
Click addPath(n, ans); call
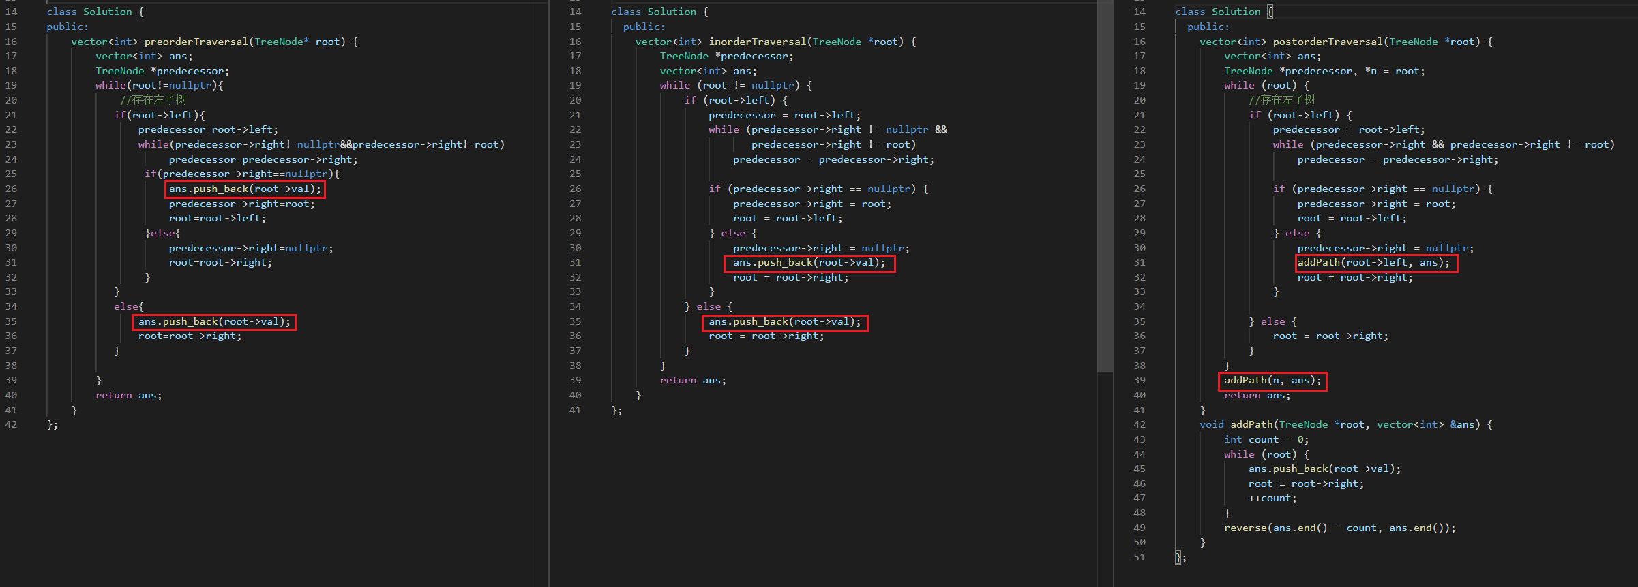pyautogui.click(x=1272, y=381)
